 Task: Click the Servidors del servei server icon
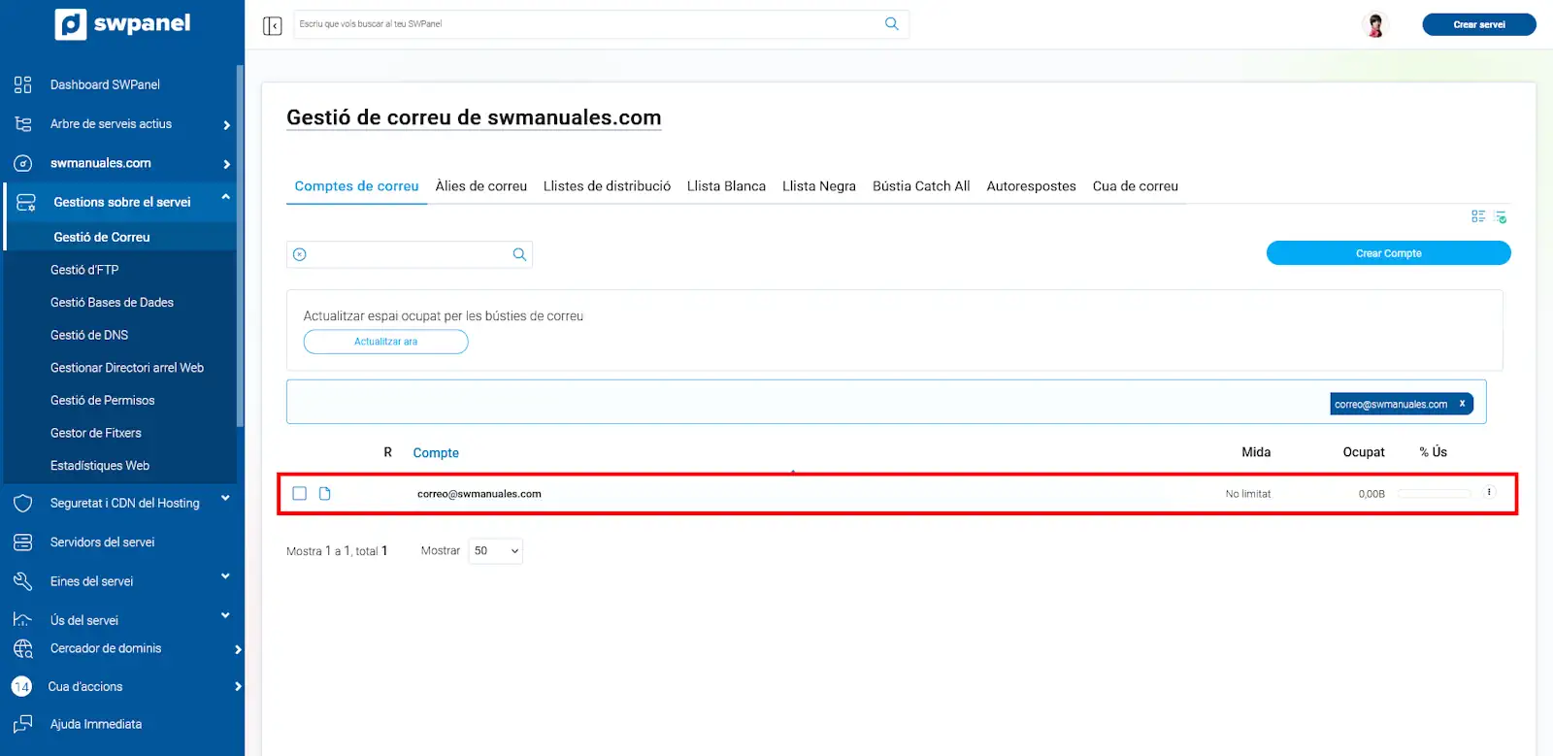(23, 542)
